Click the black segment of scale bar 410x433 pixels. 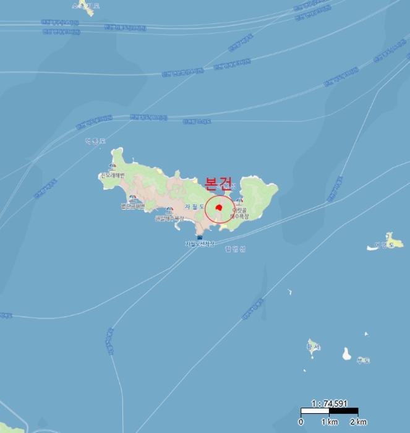(343, 411)
